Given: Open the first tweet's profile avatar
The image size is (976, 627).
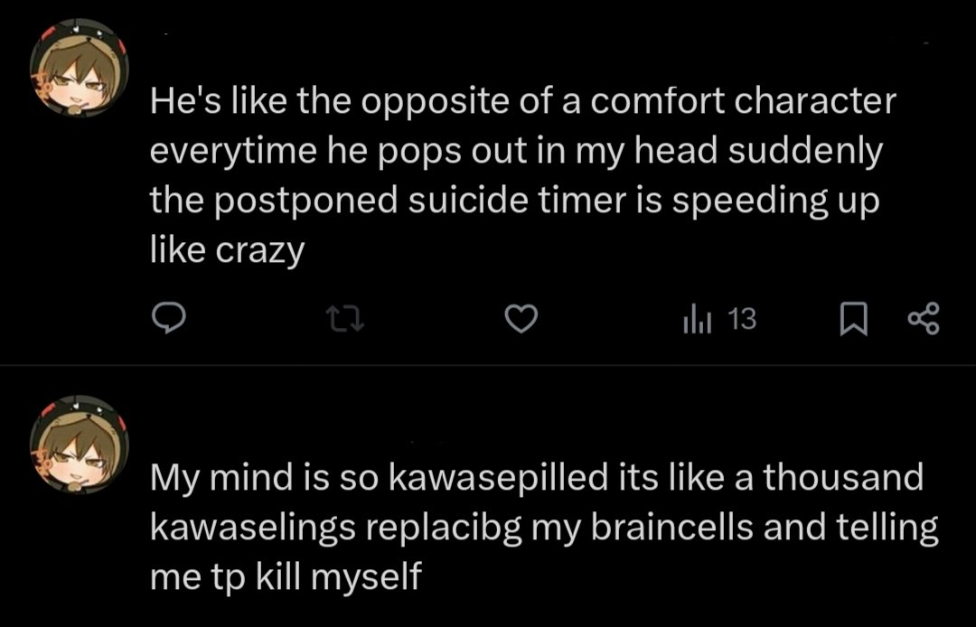Looking at the screenshot, I should pos(79,68).
